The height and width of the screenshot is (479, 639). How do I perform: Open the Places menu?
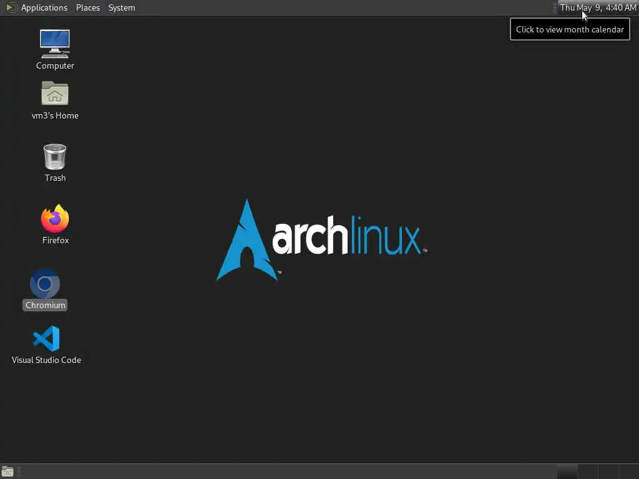pyautogui.click(x=87, y=7)
